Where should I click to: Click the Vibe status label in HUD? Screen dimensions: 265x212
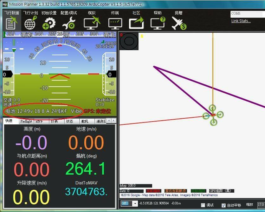(76, 111)
